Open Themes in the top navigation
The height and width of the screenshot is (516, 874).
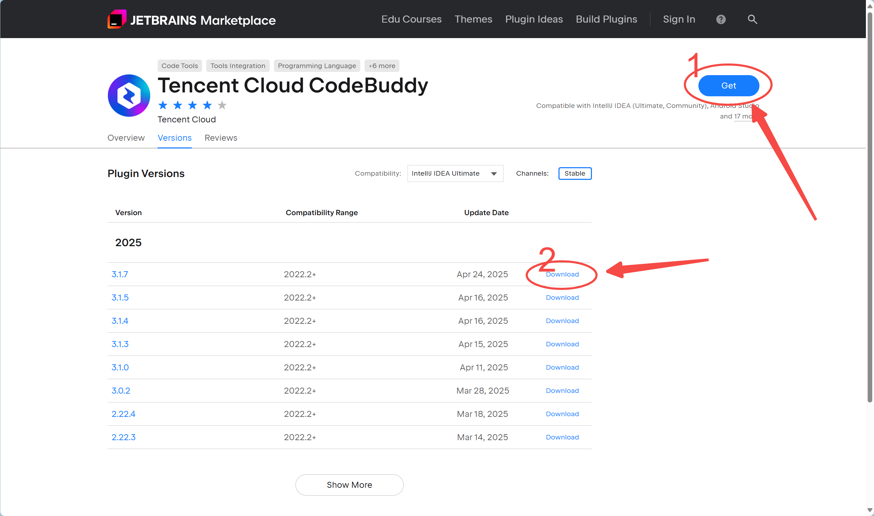tap(473, 19)
